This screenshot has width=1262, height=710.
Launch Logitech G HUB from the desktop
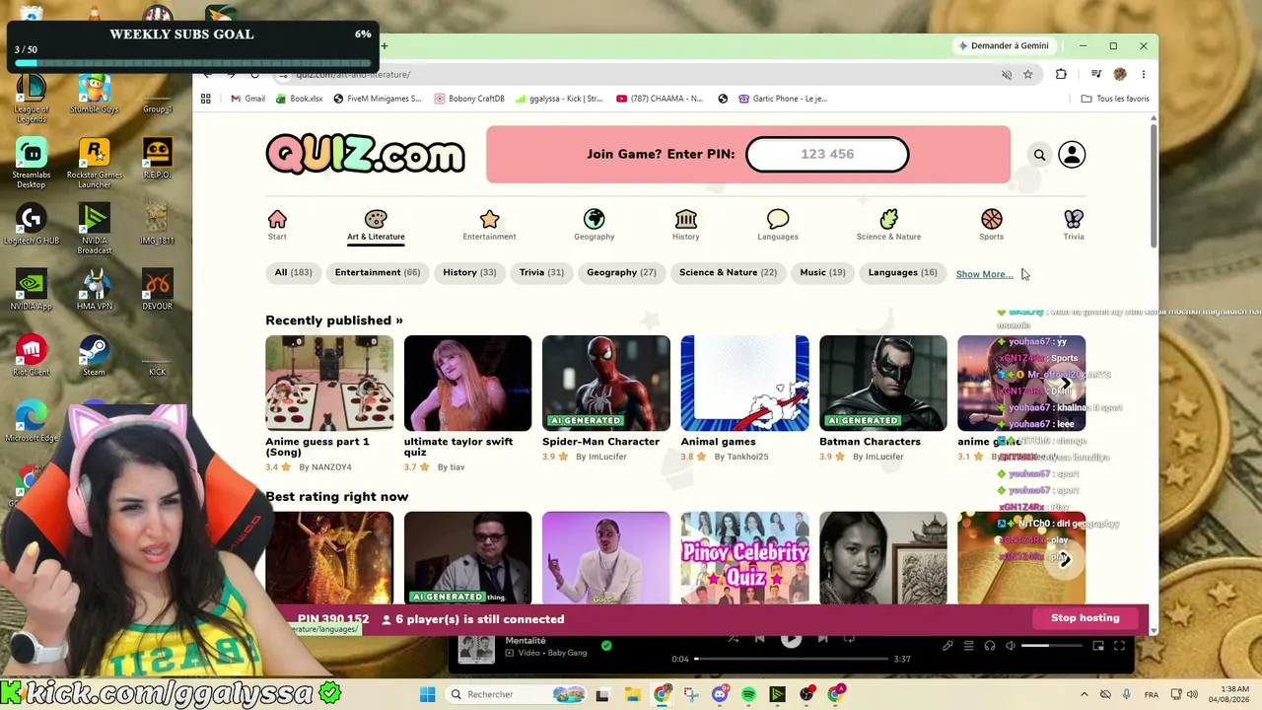coord(32,224)
